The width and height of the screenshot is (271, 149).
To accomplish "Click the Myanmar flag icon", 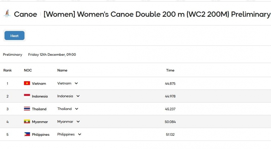I will tap(27, 122).
